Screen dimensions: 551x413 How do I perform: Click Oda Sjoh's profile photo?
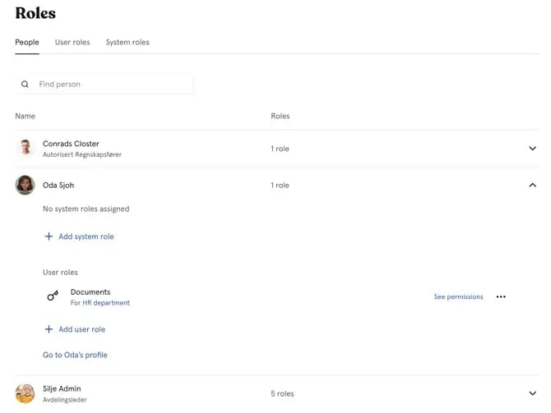click(25, 185)
